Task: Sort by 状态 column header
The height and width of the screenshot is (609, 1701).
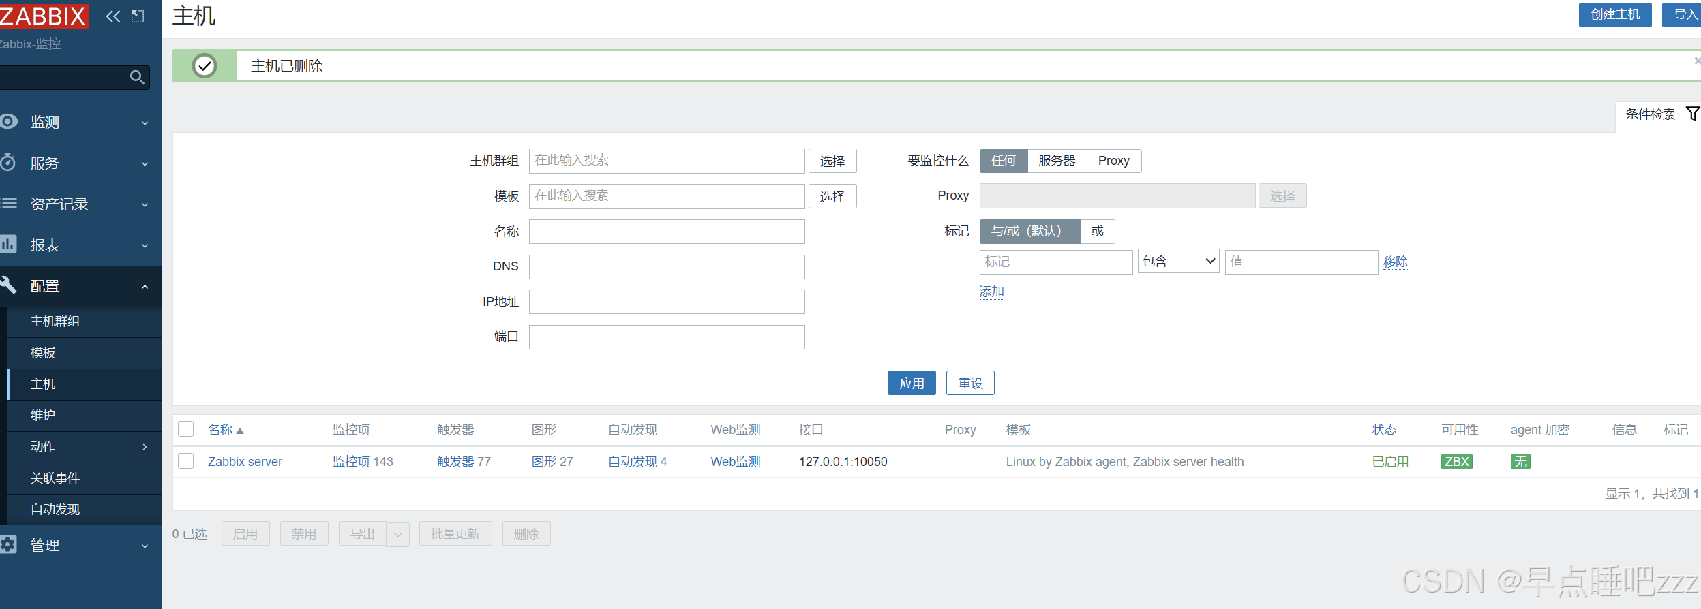Action: point(1384,430)
